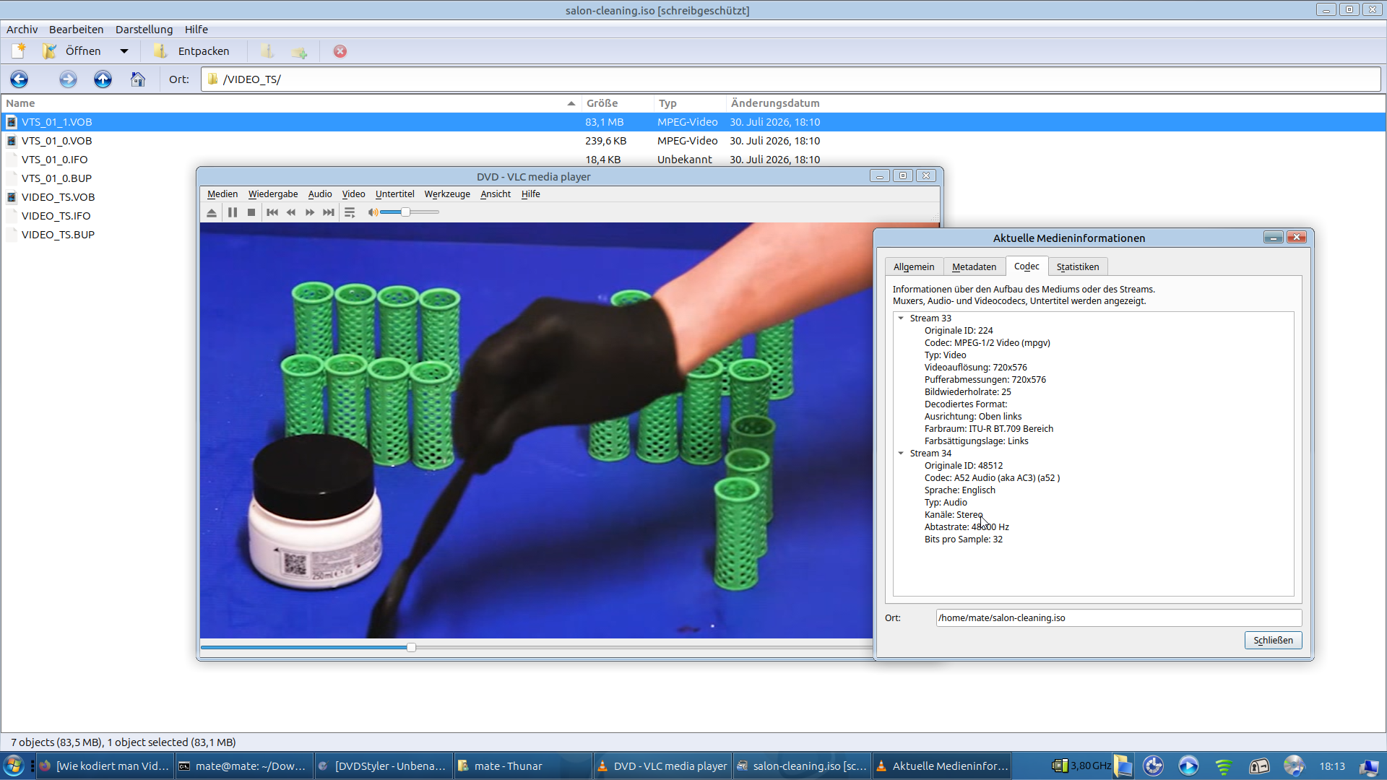Select the file VIDEO_TS.BUP
Viewport: 1387px width, 780px height.
pos(58,235)
